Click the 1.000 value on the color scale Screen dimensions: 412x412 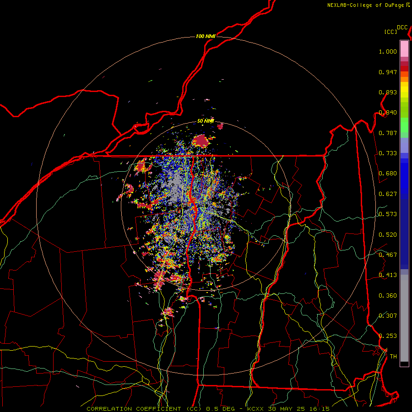tap(388, 51)
